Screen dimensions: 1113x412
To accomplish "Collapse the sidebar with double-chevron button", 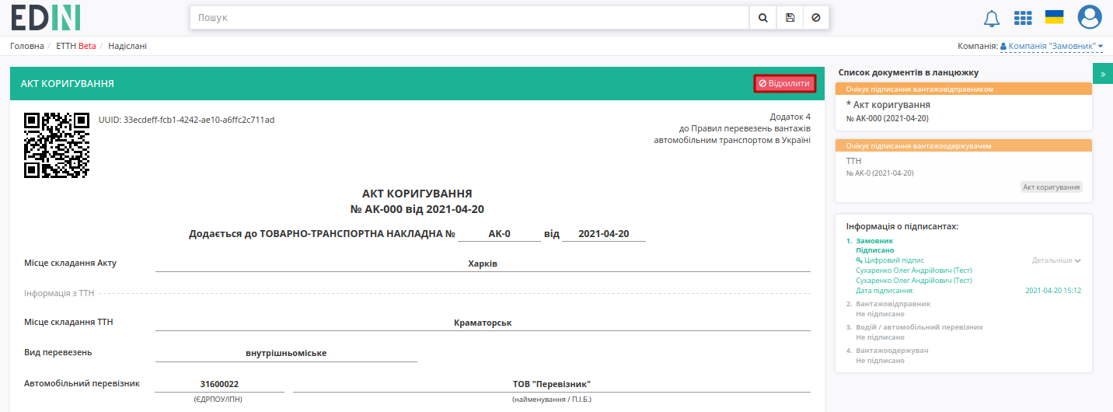I will pos(1103,74).
